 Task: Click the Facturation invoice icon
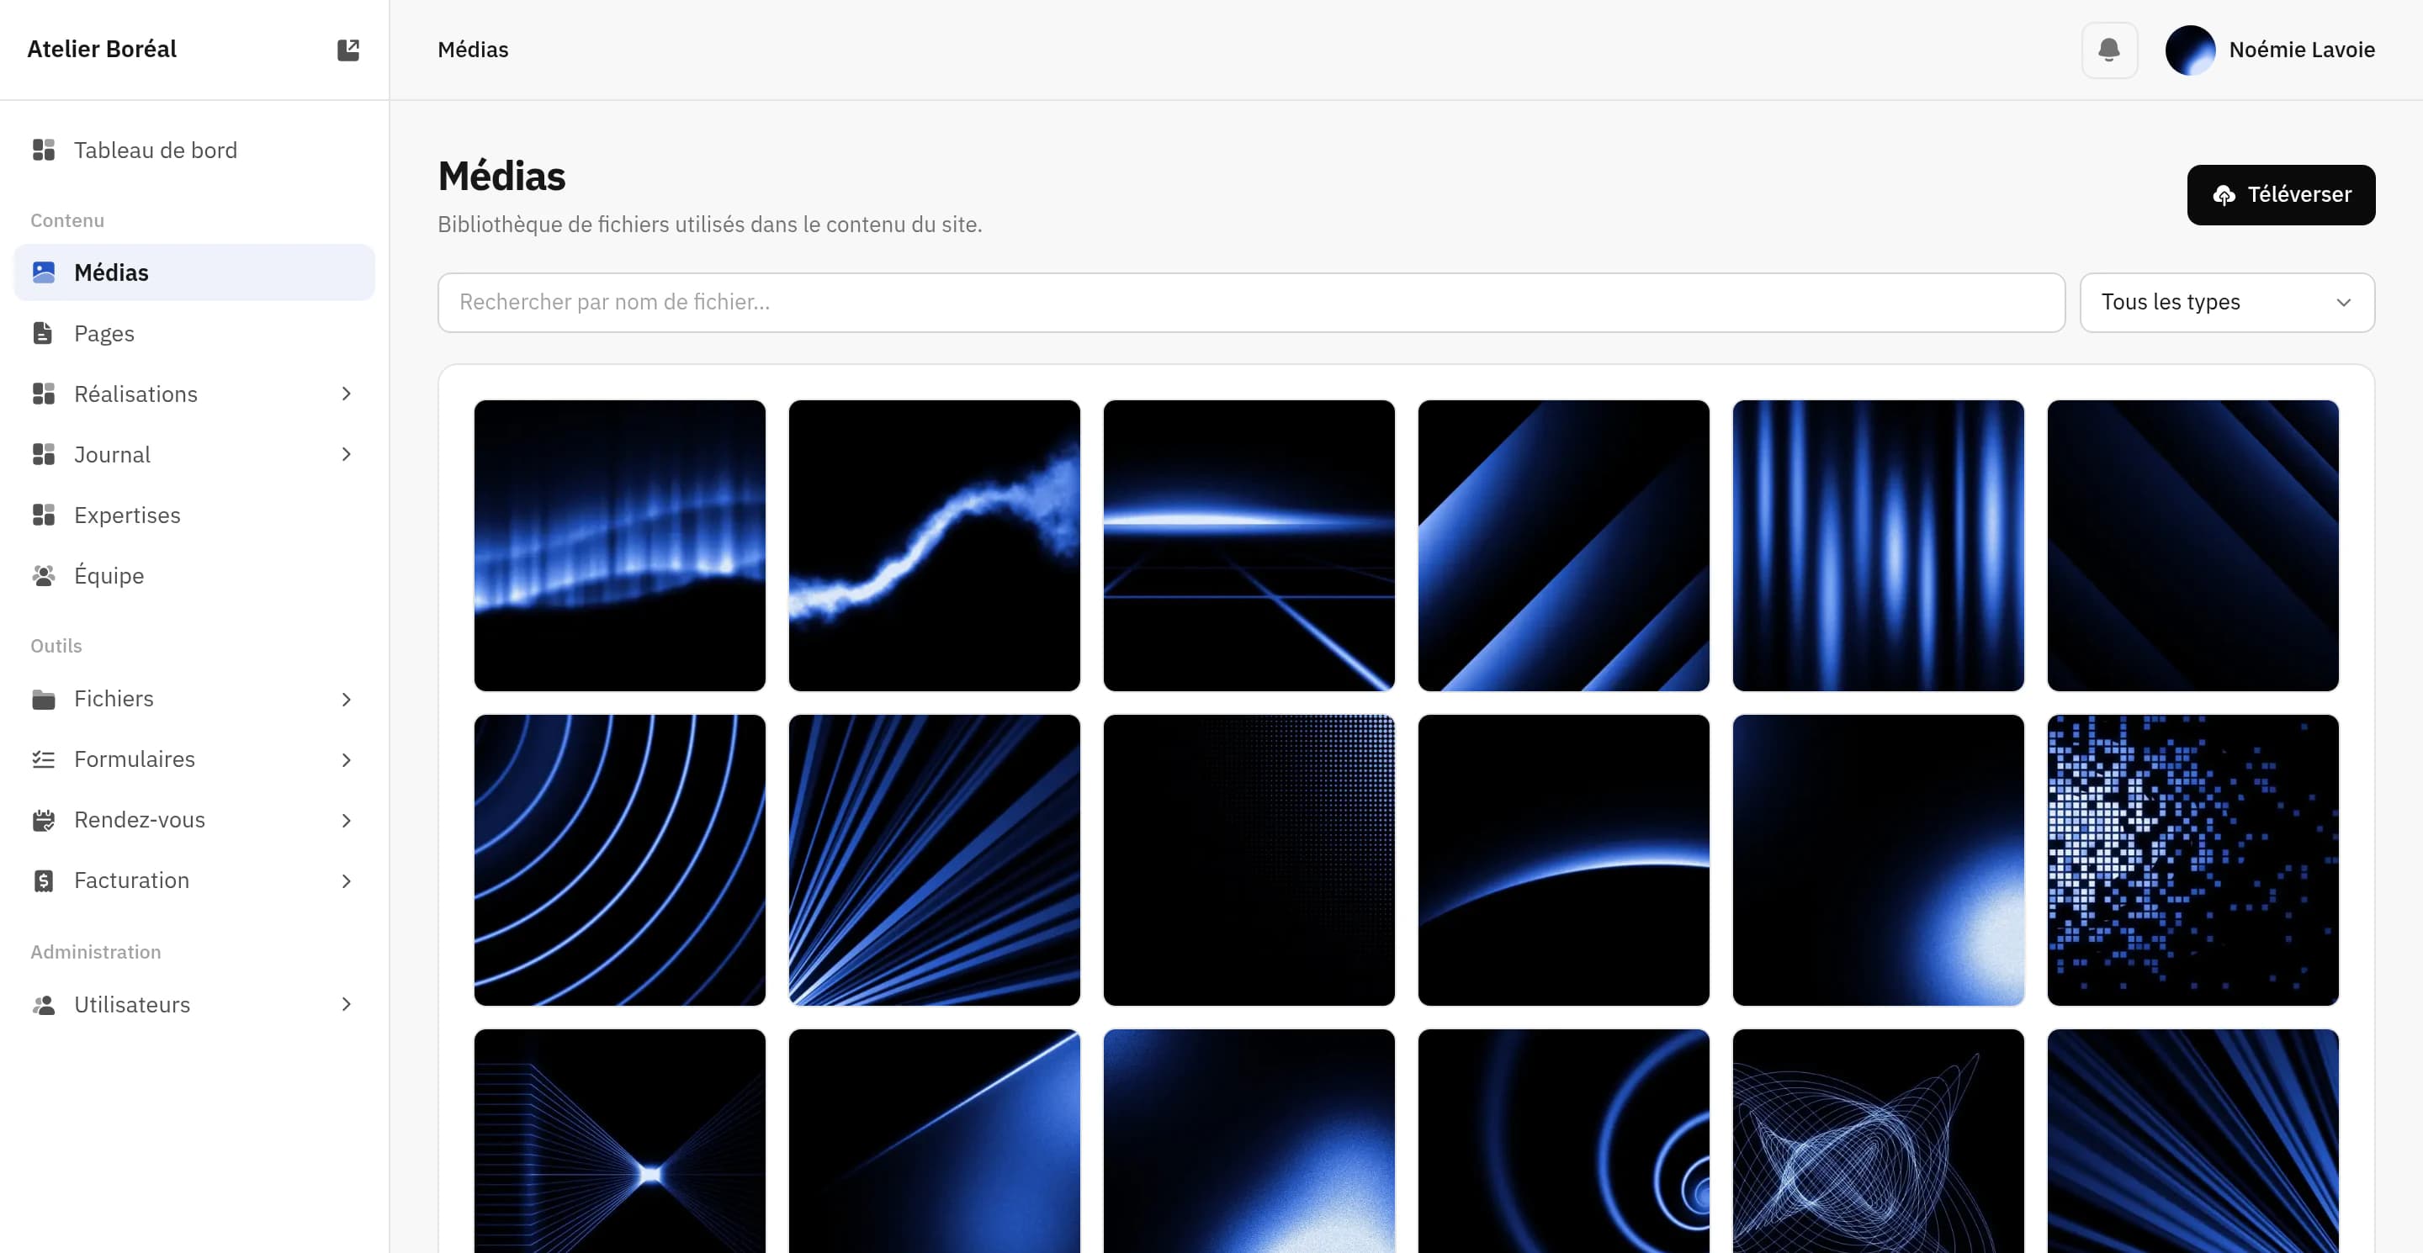43,880
